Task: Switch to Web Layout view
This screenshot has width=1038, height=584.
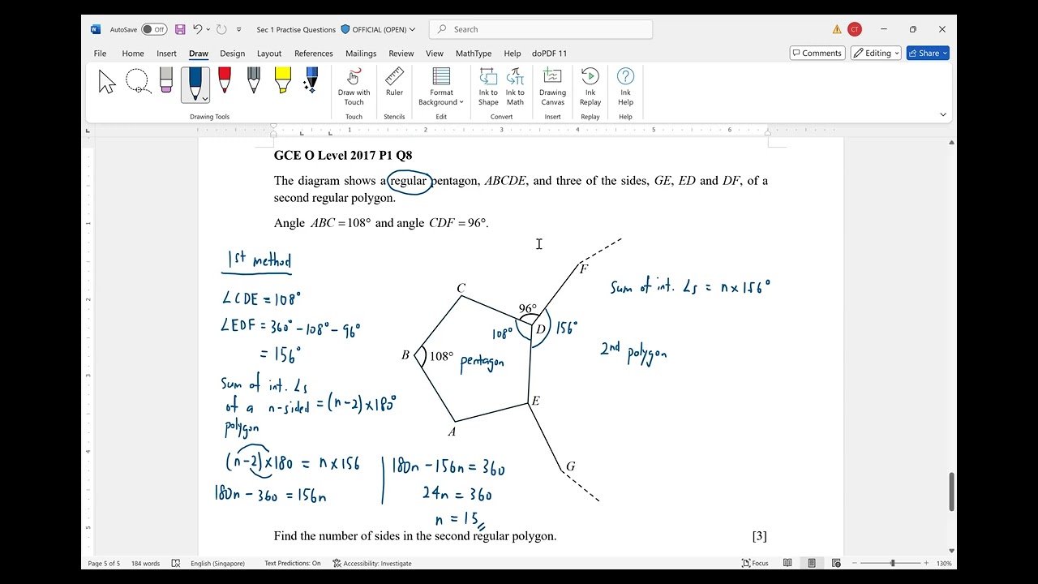Action: tap(836, 563)
